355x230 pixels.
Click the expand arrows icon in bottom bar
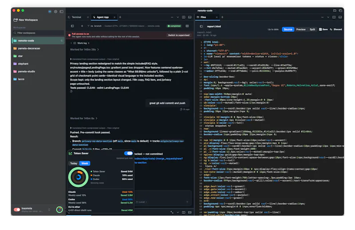[x=172, y=212]
